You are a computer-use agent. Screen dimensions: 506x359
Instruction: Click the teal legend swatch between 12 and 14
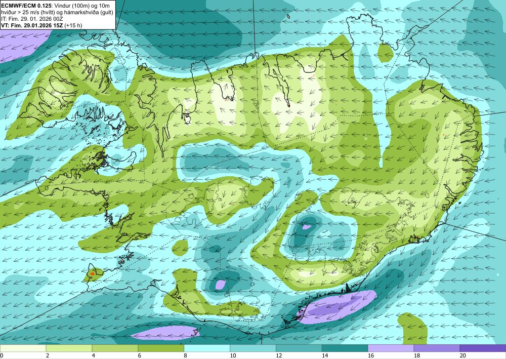tap(299, 348)
